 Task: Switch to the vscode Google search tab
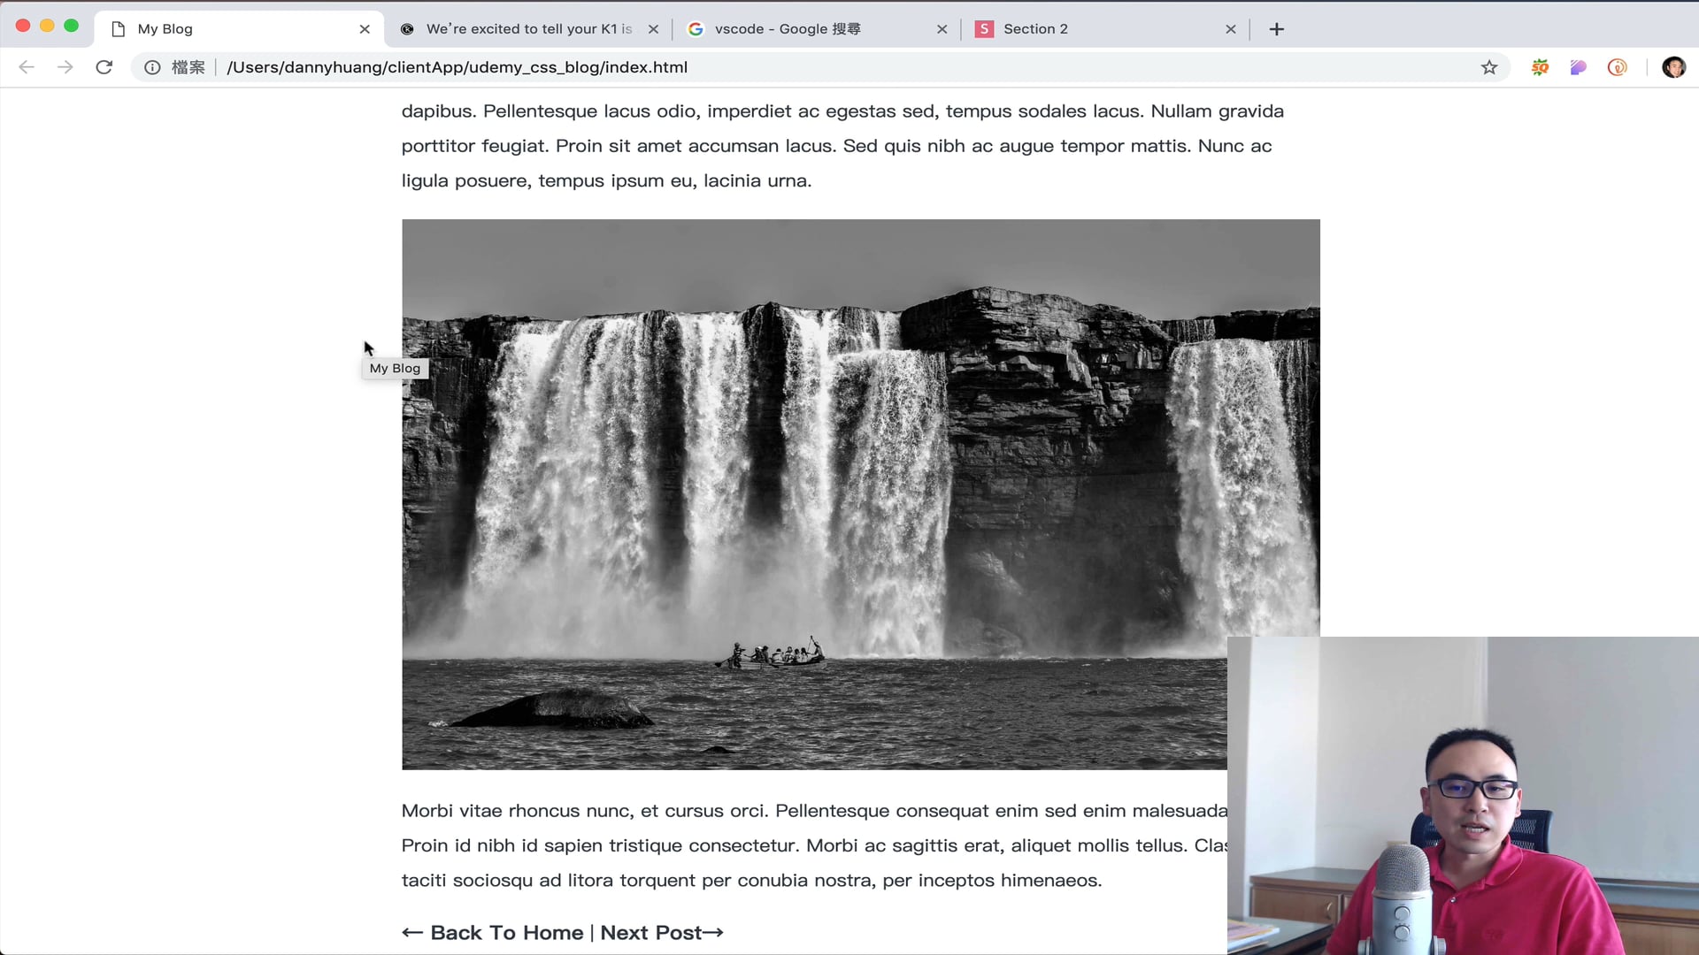point(787,29)
